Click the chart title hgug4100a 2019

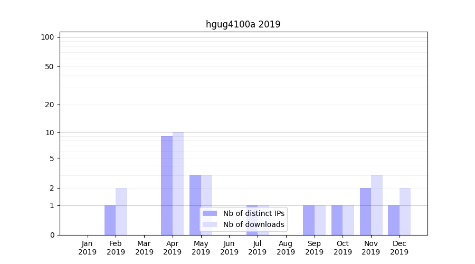[x=243, y=24]
